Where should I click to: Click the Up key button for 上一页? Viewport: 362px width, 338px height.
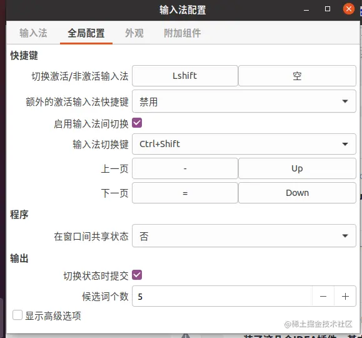click(x=297, y=168)
